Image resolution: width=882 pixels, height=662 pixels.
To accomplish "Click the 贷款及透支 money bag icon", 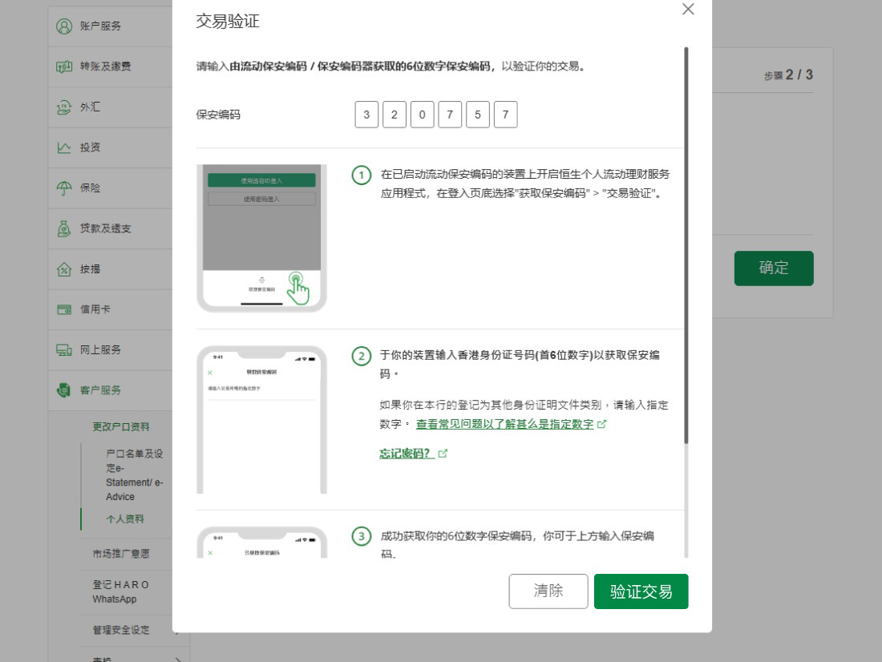I will 64,228.
